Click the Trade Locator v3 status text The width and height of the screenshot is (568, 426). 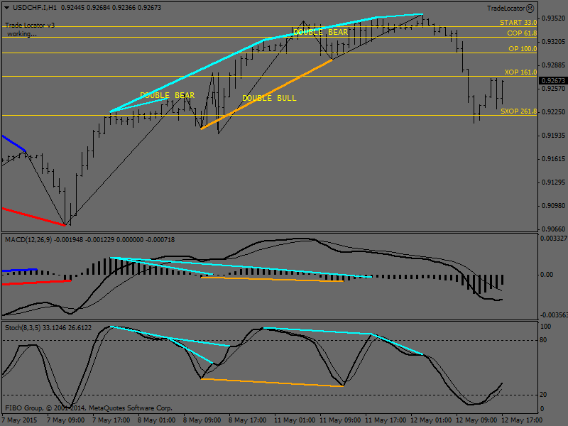(x=29, y=25)
